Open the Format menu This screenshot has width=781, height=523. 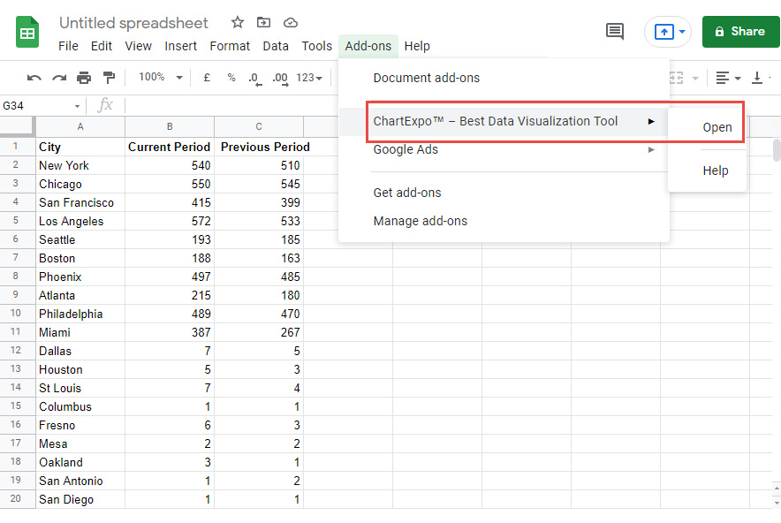point(230,46)
